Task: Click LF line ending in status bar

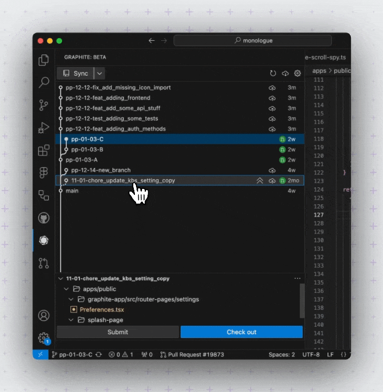Action: point(330,354)
